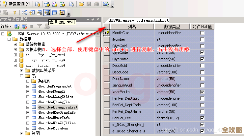
Task: Click the table icon of dbo.tbmdGongZi
Action: pos(34,91)
